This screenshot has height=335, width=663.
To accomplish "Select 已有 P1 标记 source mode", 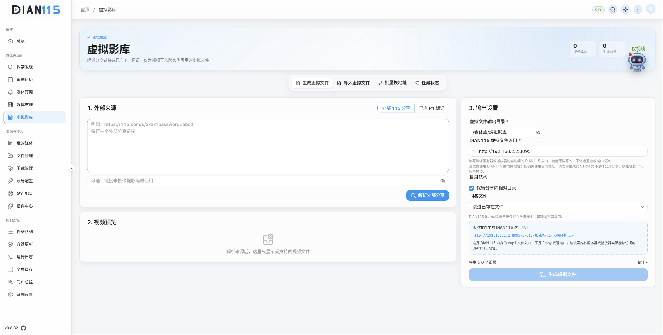I will coord(432,108).
